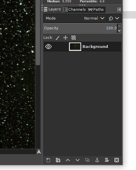
Task: Raise the layer one step
Action: 68,160
